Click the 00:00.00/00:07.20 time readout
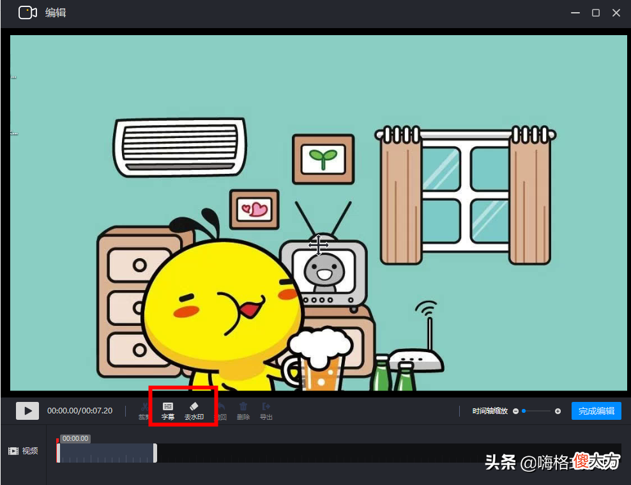The image size is (631, 485). 80,410
